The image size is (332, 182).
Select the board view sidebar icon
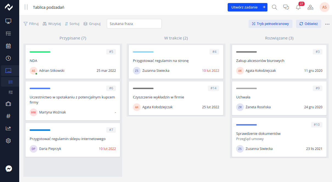(x=9, y=71)
